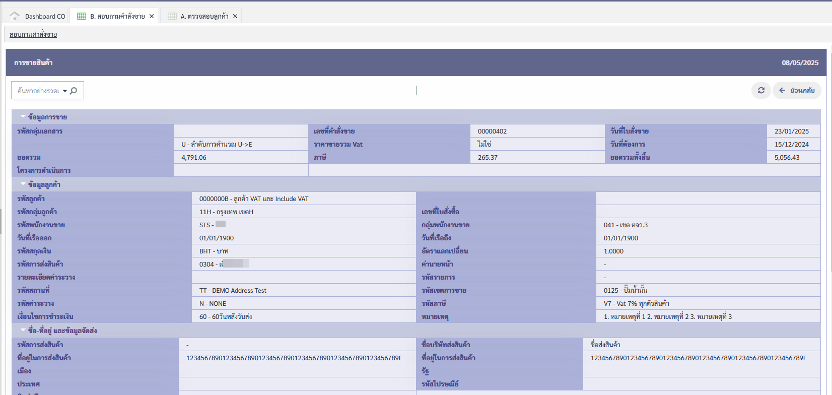Viewport: 832px width, 395px height.
Task: Click the green grid icon on tab B
Action: (82, 16)
